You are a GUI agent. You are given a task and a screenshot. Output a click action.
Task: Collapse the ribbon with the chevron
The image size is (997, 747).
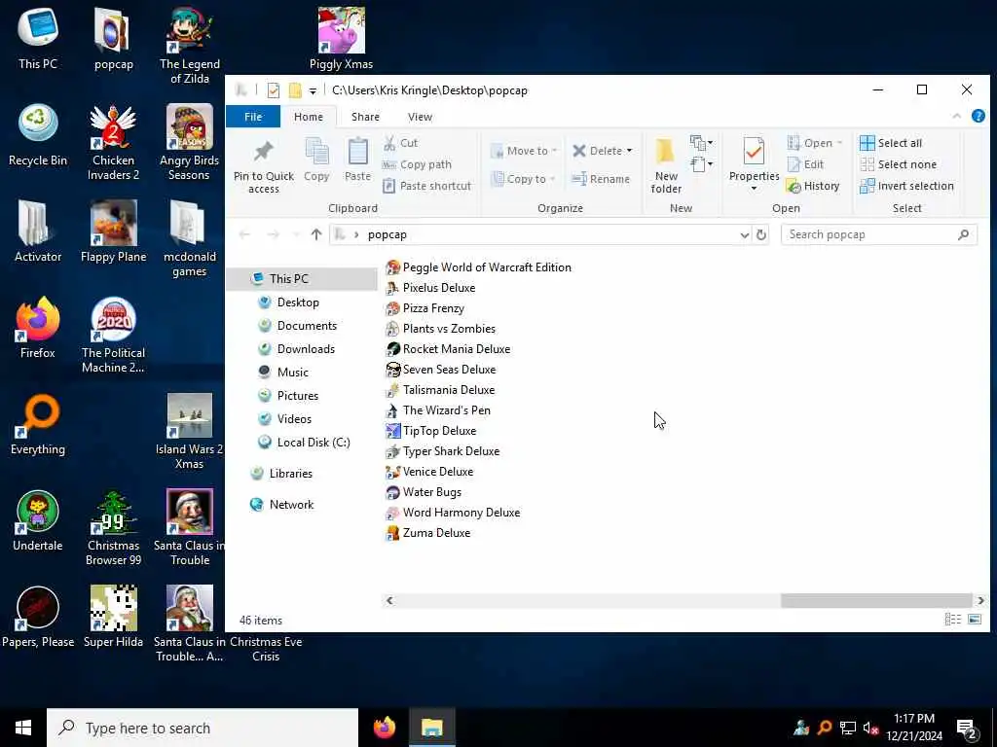(x=956, y=117)
